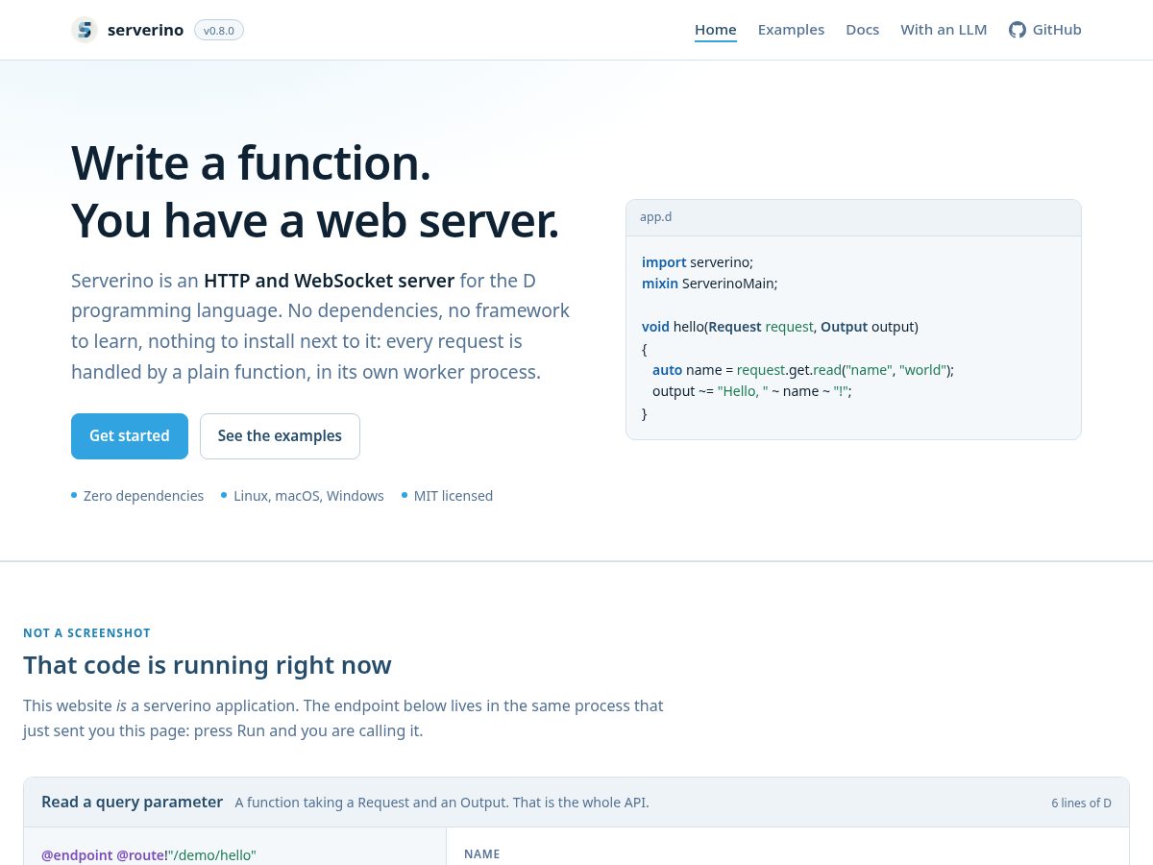The width and height of the screenshot is (1153, 865).
Task: Click the GitHub octocat icon
Action: pyautogui.click(x=1018, y=30)
